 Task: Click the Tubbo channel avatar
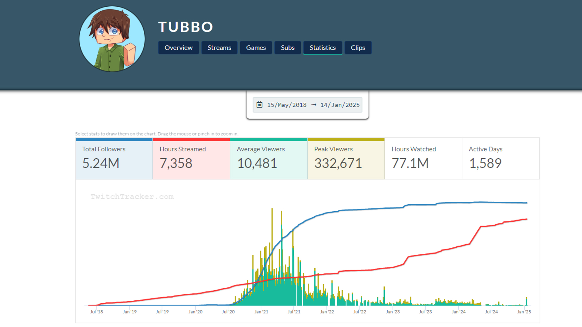point(112,39)
